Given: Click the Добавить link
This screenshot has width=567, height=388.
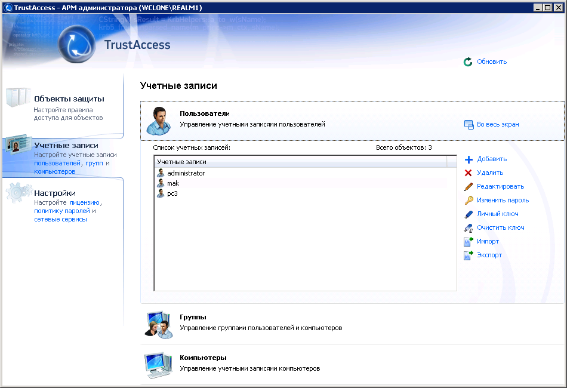Looking at the screenshot, I should [492, 159].
